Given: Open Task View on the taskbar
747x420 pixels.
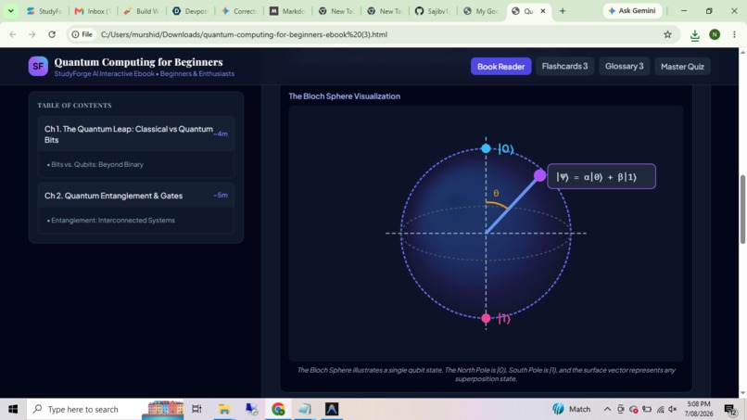Looking at the screenshot, I should [x=196, y=409].
